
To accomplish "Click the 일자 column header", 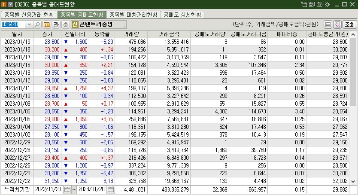I will (17, 34).
